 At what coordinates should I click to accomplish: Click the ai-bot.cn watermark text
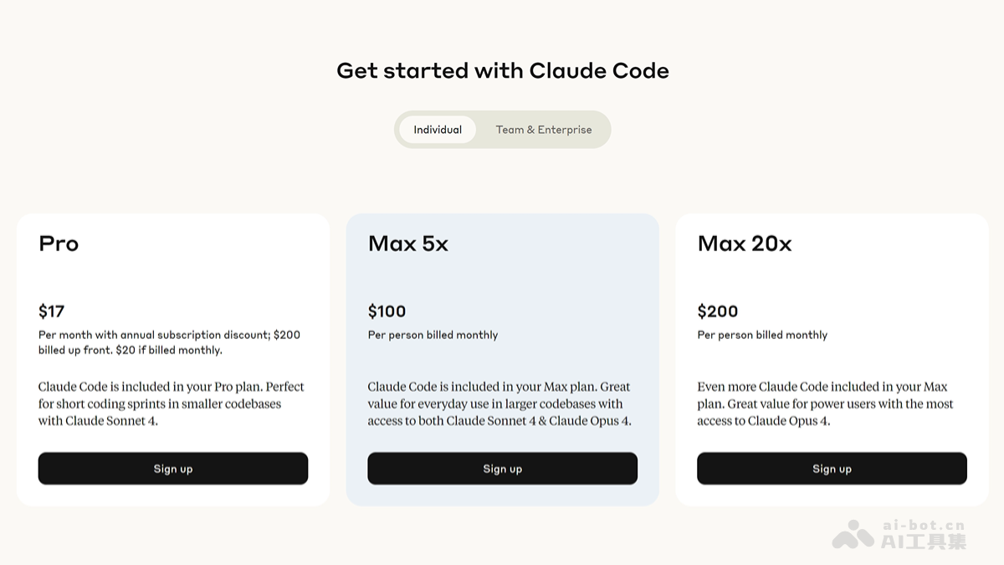coord(924,526)
